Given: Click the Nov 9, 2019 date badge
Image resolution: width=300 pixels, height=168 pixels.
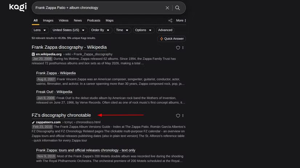Looking at the screenshot, I should click(46, 156).
